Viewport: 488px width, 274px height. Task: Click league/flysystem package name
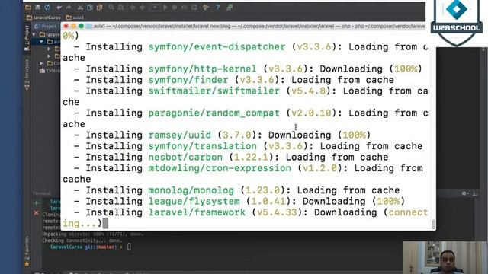point(194,201)
